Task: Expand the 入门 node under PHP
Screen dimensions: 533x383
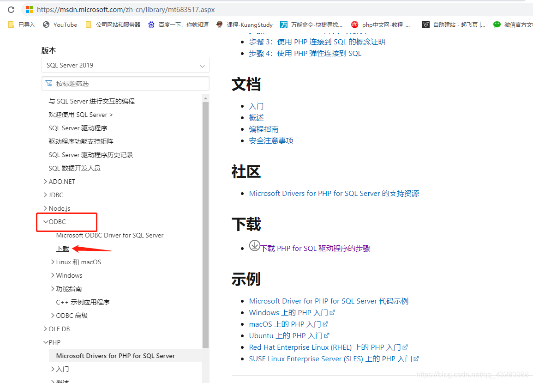Action: coord(53,369)
